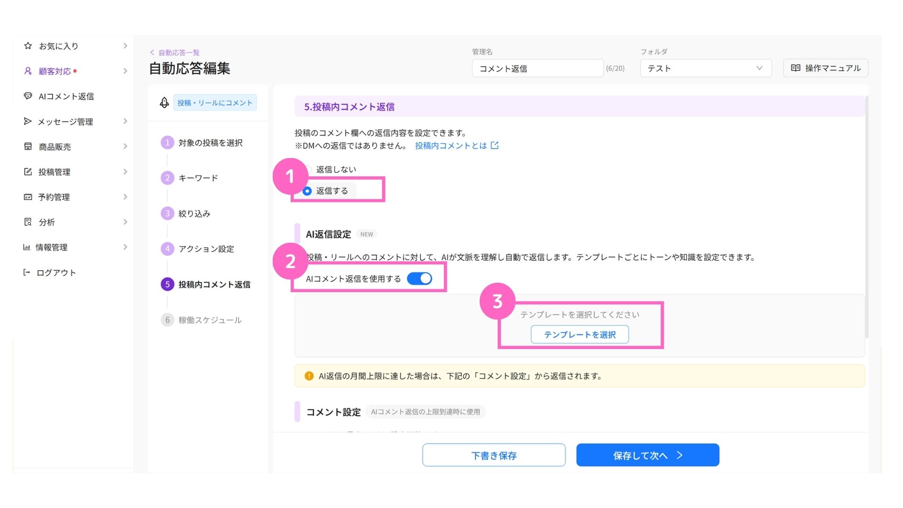Viewport: 903px width, 508px height.
Task: Toggle the AIコメント返信を使用する switch
Action: (420, 278)
